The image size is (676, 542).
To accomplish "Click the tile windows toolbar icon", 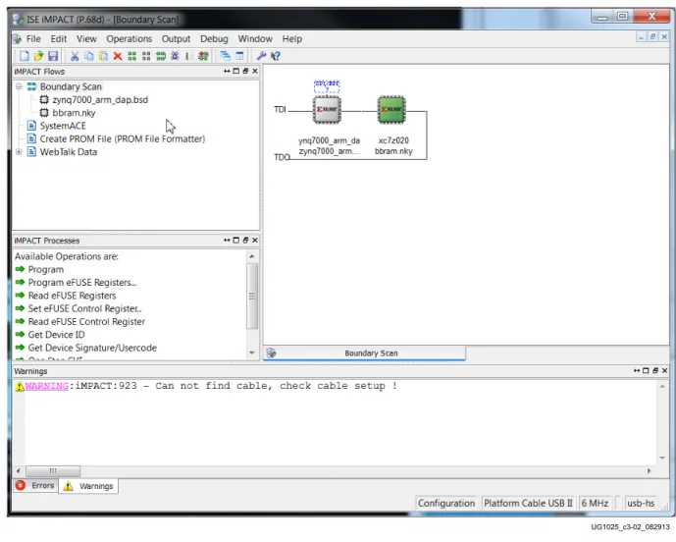I will coord(239,56).
